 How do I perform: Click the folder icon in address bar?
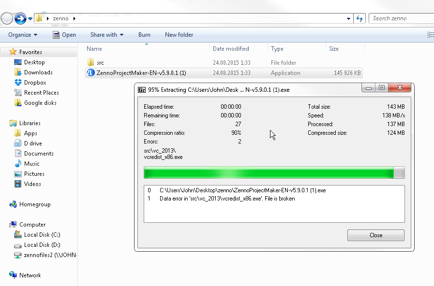pyautogui.click(x=39, y=18)
